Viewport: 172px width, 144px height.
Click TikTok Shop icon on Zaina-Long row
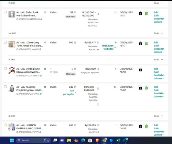tap(140, 44)
